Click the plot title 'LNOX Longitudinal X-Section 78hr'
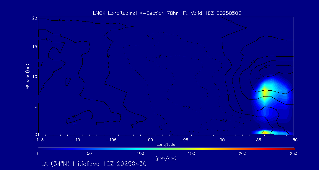Image resolution: width=319 pixels, height=170 pixels. (136, 13)
